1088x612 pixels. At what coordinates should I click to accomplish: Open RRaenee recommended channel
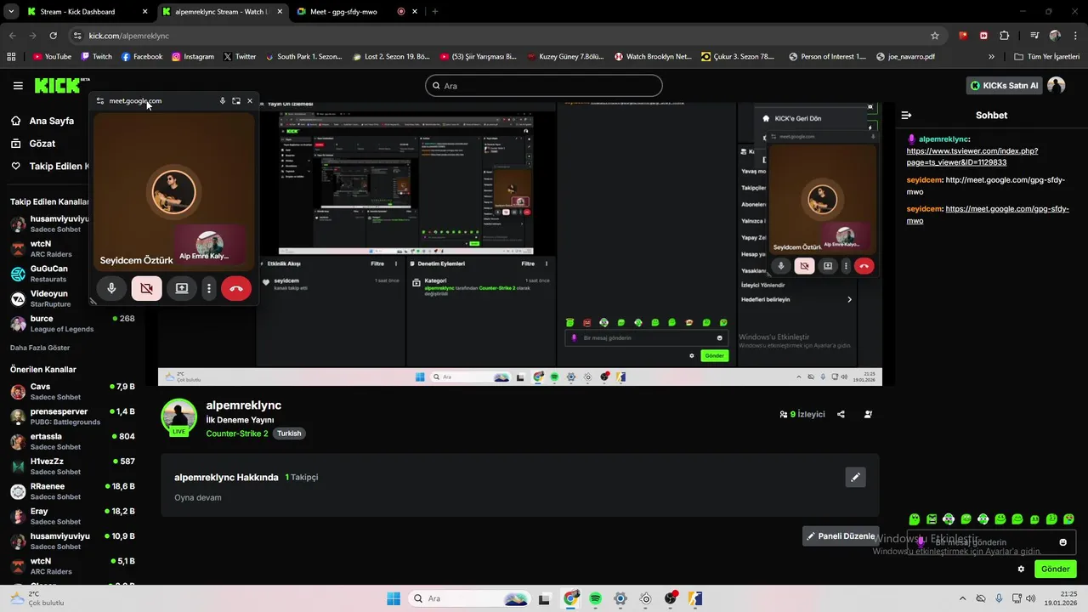[72, 490]
